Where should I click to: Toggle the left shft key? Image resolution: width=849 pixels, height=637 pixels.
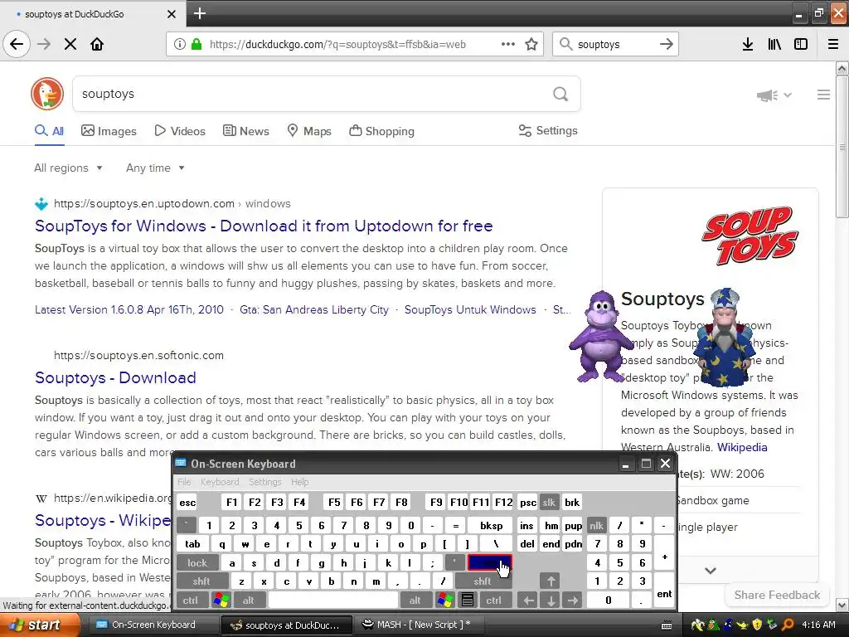click(x=201, y=581)
